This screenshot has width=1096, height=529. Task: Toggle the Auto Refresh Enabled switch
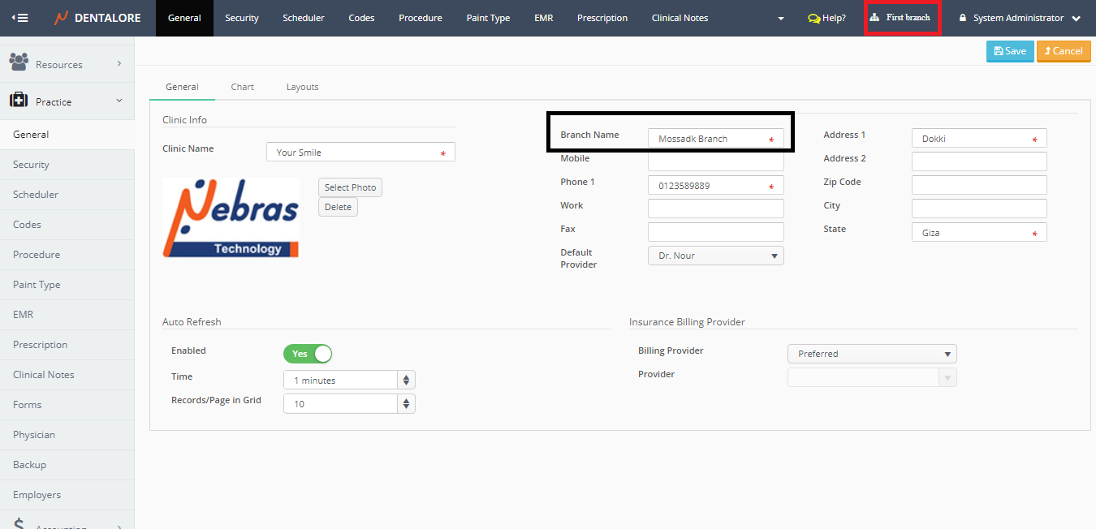point(308,354)
